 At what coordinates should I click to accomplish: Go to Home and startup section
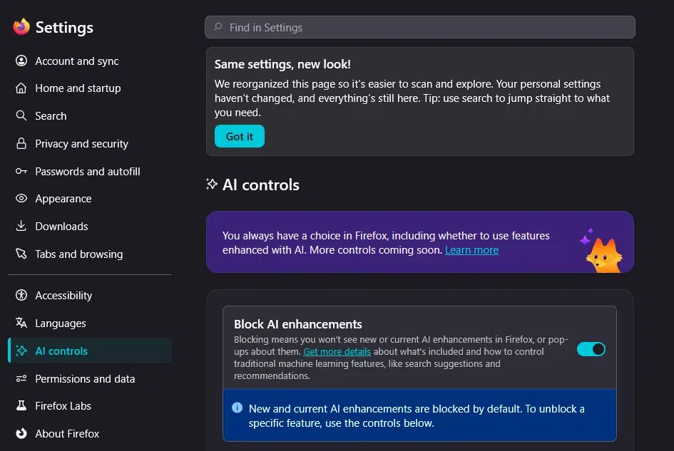(90, 88)
